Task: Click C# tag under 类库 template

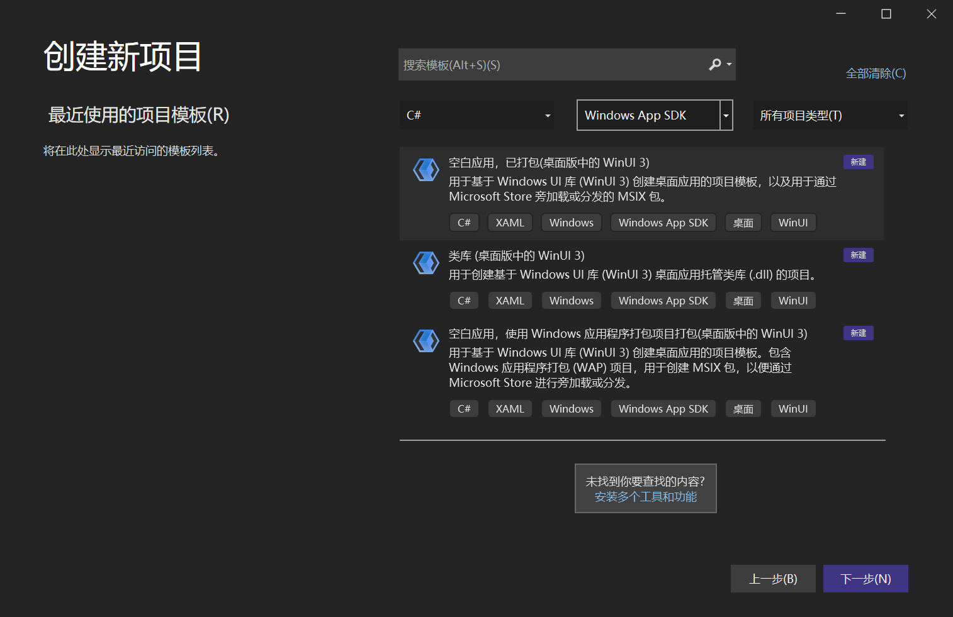Action: [464, 301]
